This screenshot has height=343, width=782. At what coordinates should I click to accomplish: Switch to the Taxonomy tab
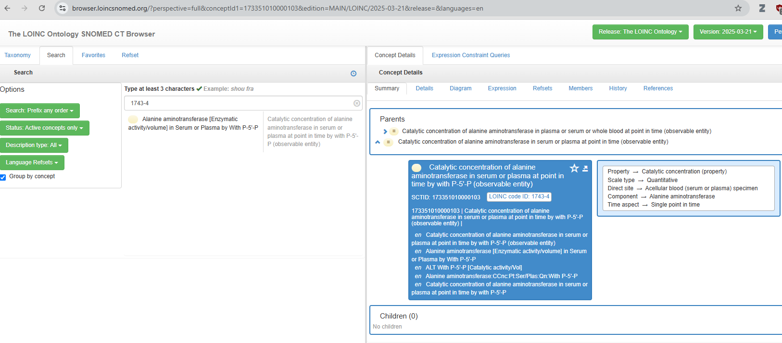18,55
